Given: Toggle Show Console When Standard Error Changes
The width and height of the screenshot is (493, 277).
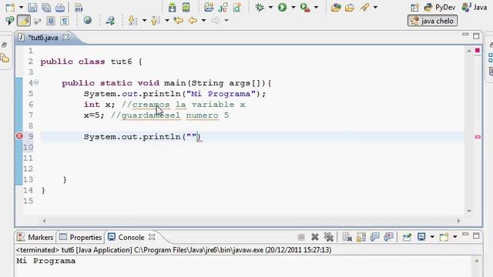Looking at the screenshot, I should [388, 237].
